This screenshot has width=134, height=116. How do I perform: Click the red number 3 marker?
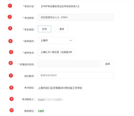point(10,28)
